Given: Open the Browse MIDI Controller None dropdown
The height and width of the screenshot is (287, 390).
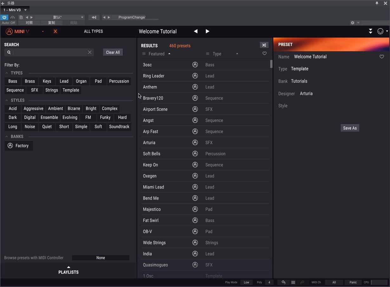Looking at the screenshot, I should [101, 258].
